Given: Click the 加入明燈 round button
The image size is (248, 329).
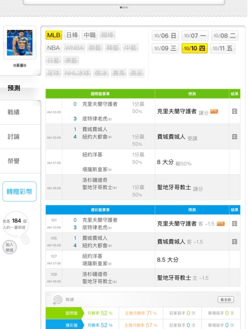Looking at the screenshot, I should (x=10, y=247).
